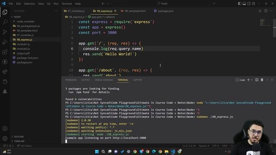Open Source Control view
This screenshot has height=155, width=276.
pyautogui.click(x=5, y=32)
